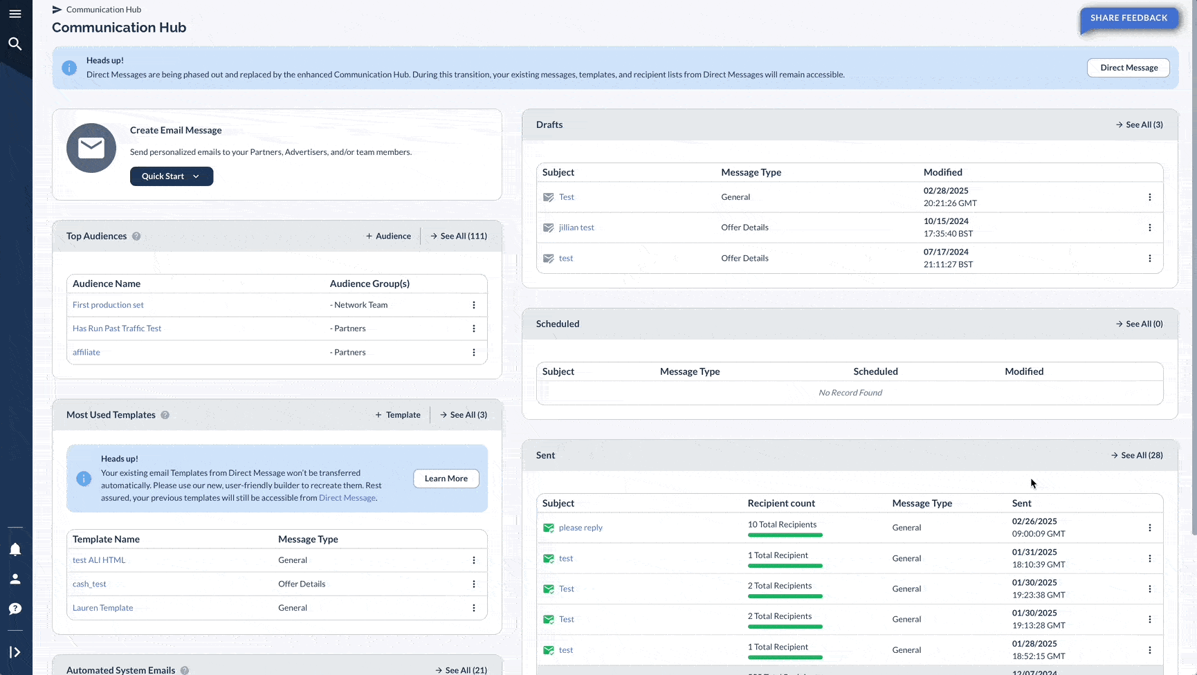Open kebab menu for cash_test template
This screenshot has width=1197, height=675.
(x=474, y=584)
